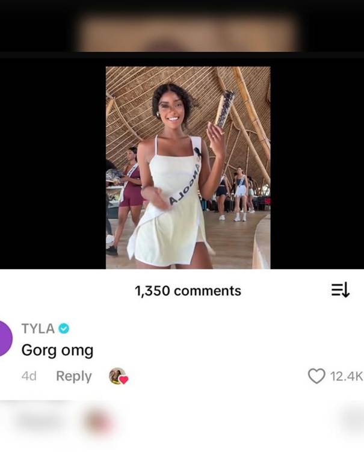The image size is (364, 452).
Task: Open the sort comments icon
Action: click(340, 291)
